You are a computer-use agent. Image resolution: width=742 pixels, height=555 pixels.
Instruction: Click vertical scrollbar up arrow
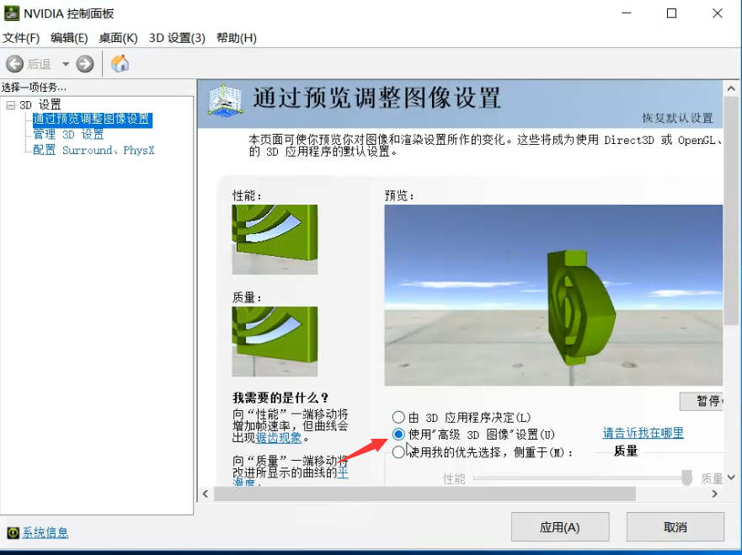(x=731, y=88)
